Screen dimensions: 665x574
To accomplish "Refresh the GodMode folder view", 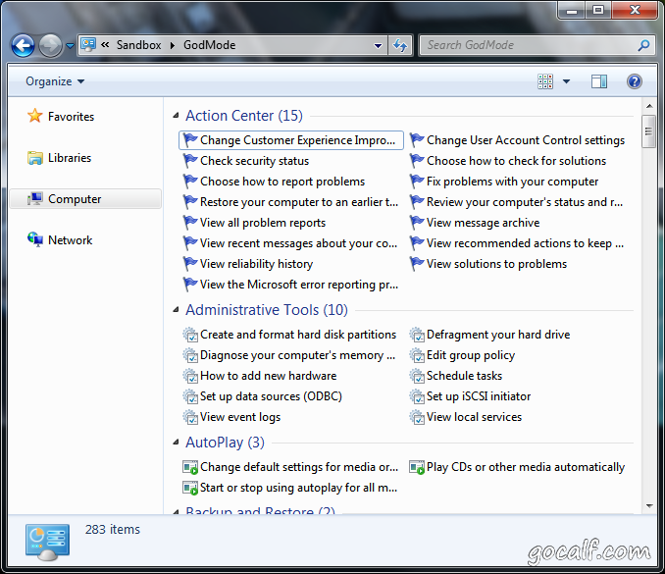I will coord(400,45).
